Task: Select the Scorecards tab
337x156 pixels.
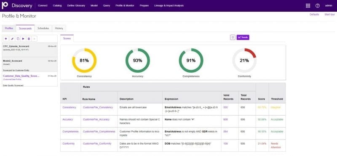Action: 25,28
